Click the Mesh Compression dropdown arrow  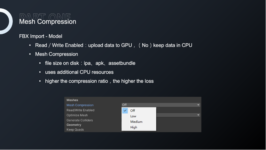point(198,105)
